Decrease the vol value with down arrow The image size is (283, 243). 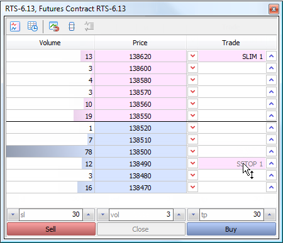tap(103, 215)
